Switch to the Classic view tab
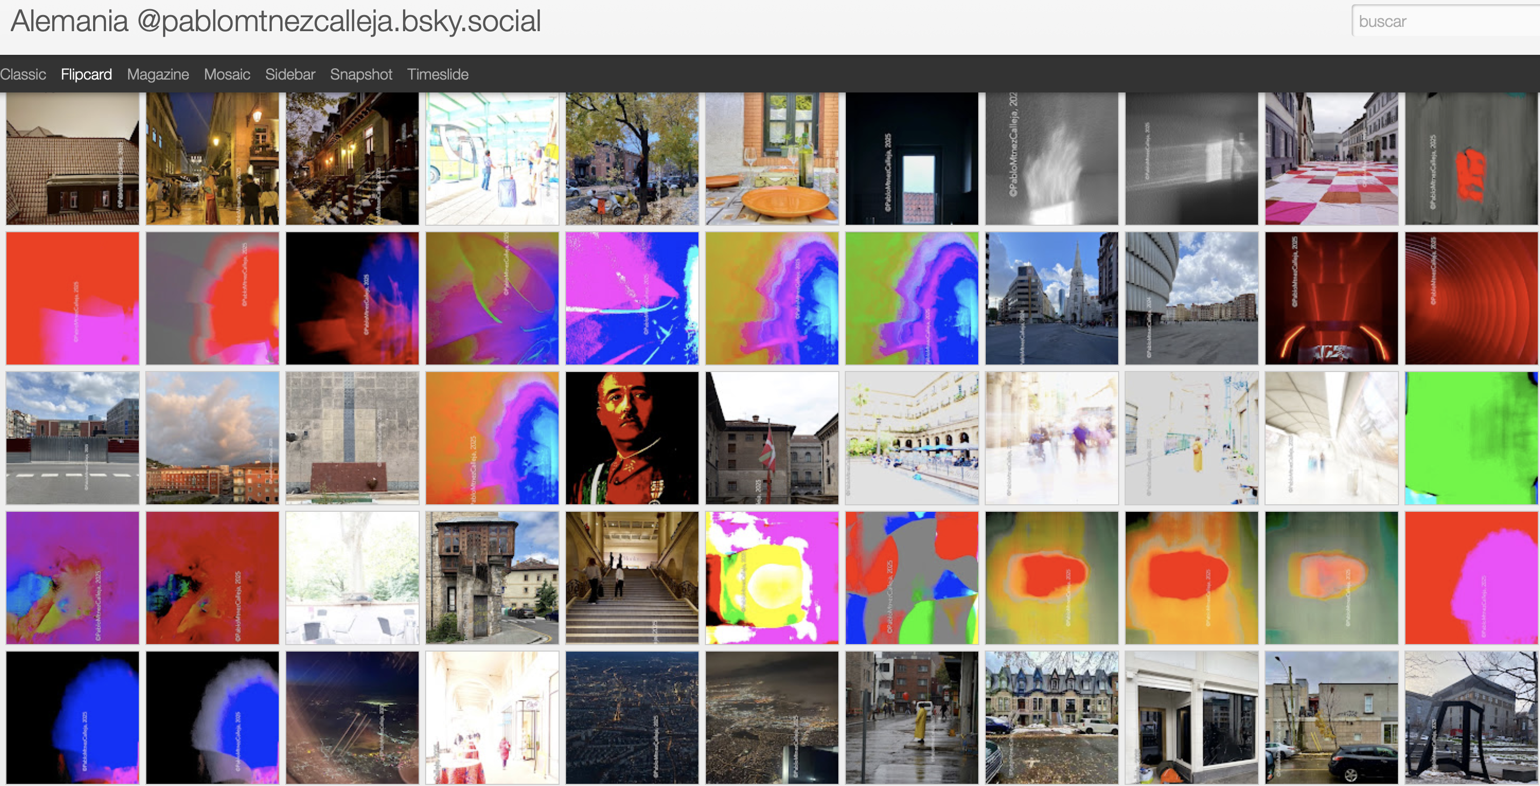 [x=23, y=75]
